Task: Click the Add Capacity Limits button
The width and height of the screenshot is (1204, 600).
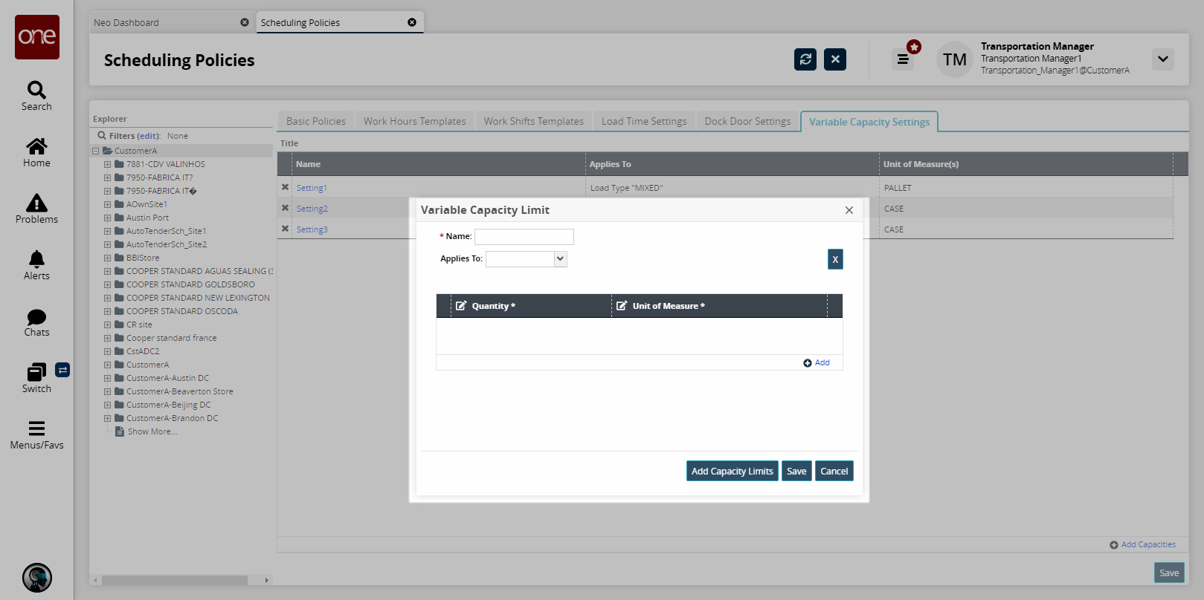Action: coord(733,471)
